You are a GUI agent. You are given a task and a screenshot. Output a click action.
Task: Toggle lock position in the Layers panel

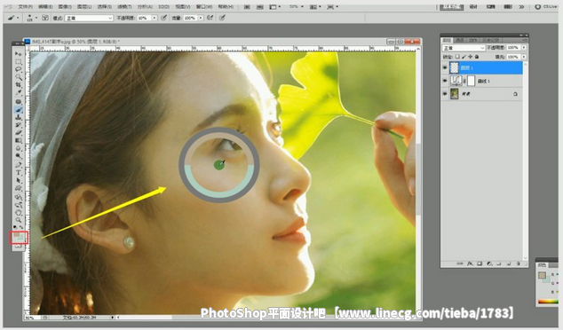pyautogui.click(x=471, y=57)
